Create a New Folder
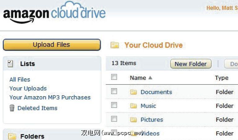The height and width of the screenshot is (140, 238). (191, 64)
